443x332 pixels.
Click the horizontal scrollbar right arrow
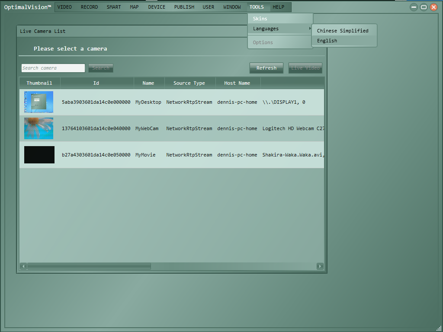click(x=320, y=266)
